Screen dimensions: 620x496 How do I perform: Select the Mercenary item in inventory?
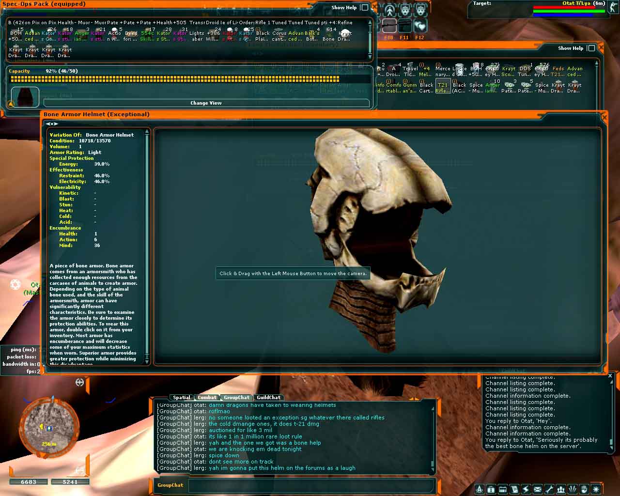(443, 69)
